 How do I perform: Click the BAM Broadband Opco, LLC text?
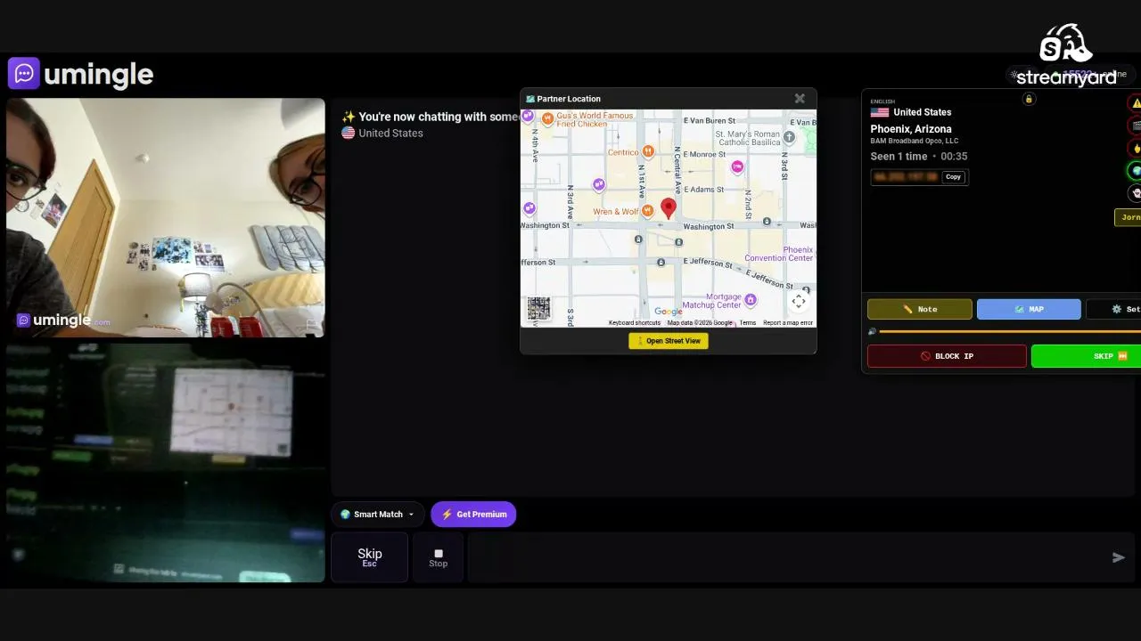[915, 141]
